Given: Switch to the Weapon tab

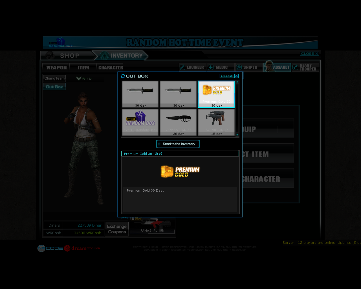Looking at the screenshot, I should point(56,68).
